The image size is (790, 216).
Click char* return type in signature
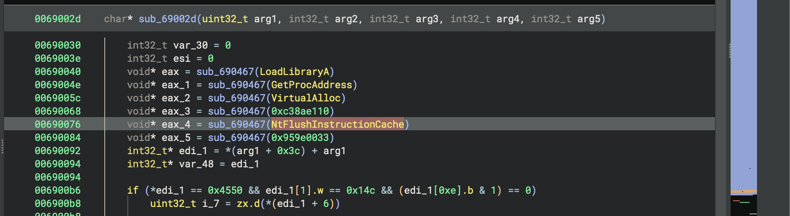[x=118, y=19]
